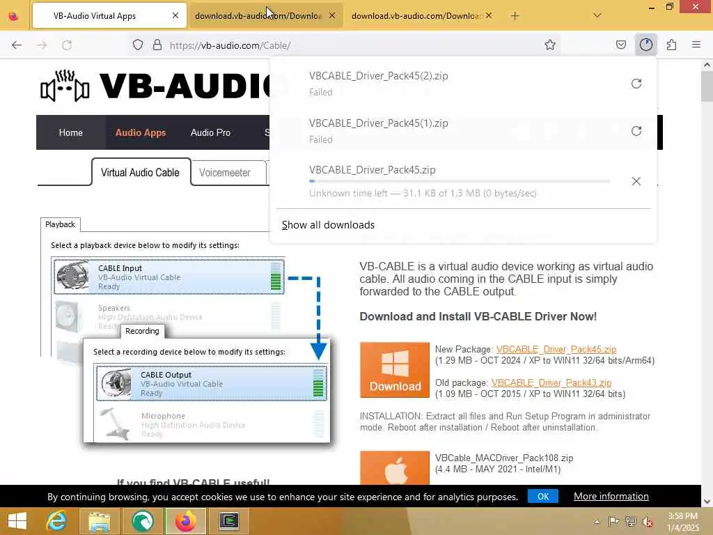
Task: Click the download progress bar for VBCABLE_Driver_Pack45.zip
Action: point(460,181)
